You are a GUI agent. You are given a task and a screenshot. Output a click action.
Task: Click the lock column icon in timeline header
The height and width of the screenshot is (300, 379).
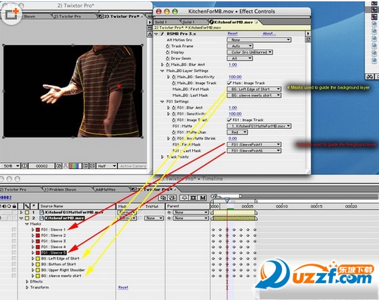click(14, 206)
